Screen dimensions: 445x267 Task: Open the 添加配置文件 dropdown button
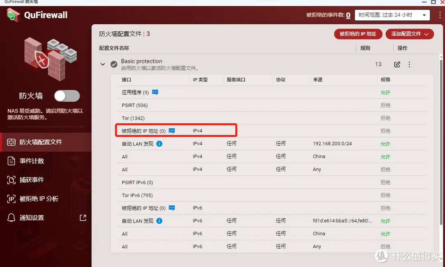click(410, 34)
